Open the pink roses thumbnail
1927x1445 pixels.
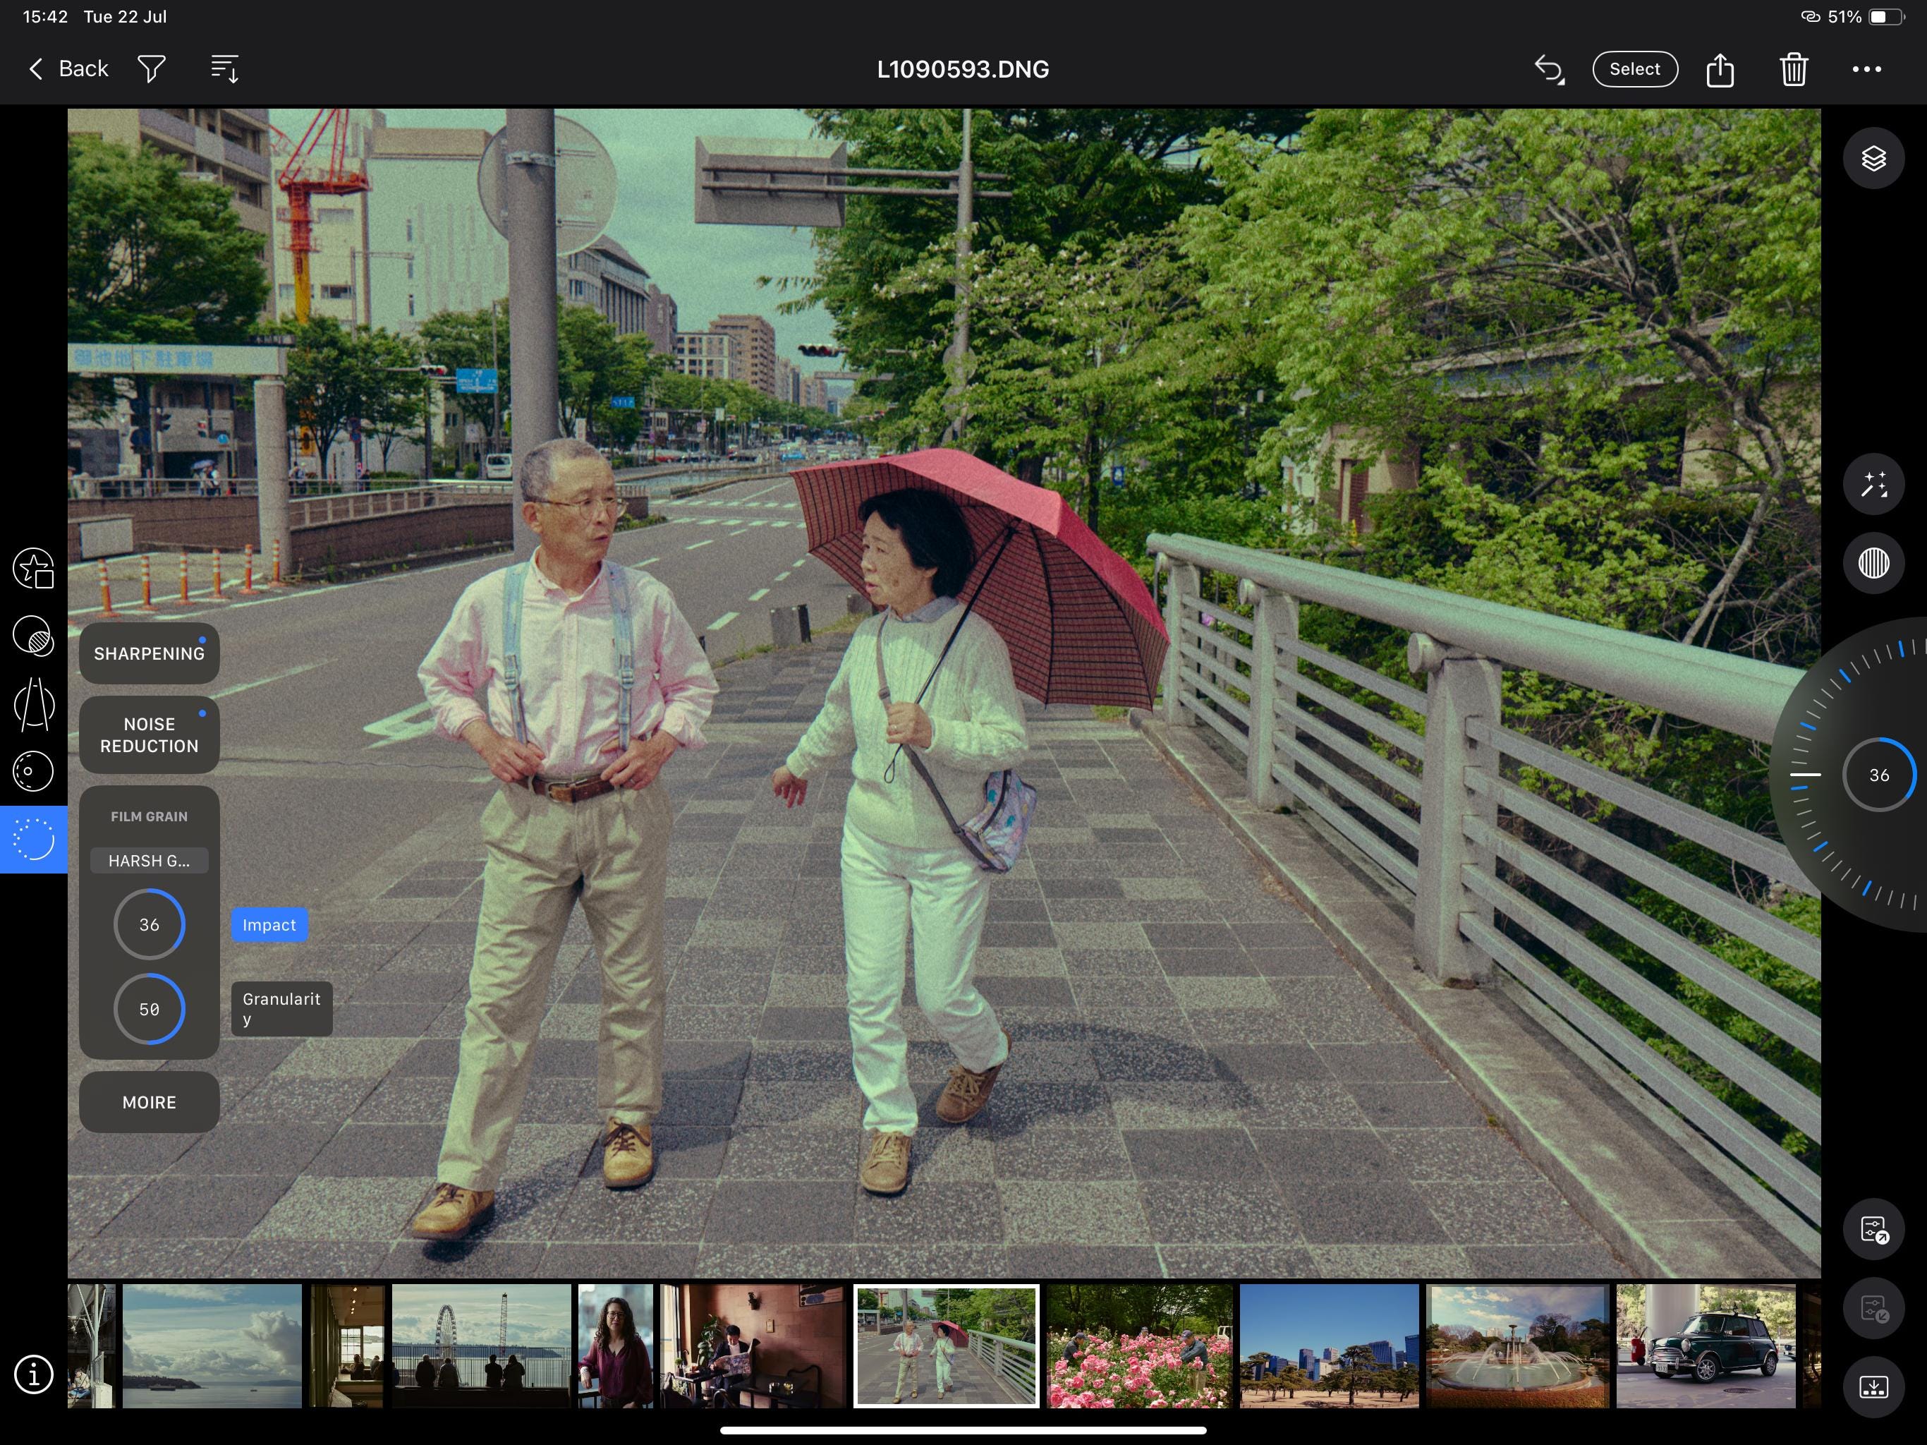pos(1139,1346)
